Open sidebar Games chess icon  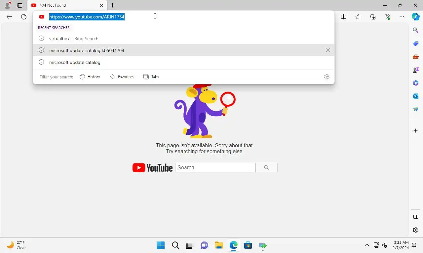coord(416,70)
